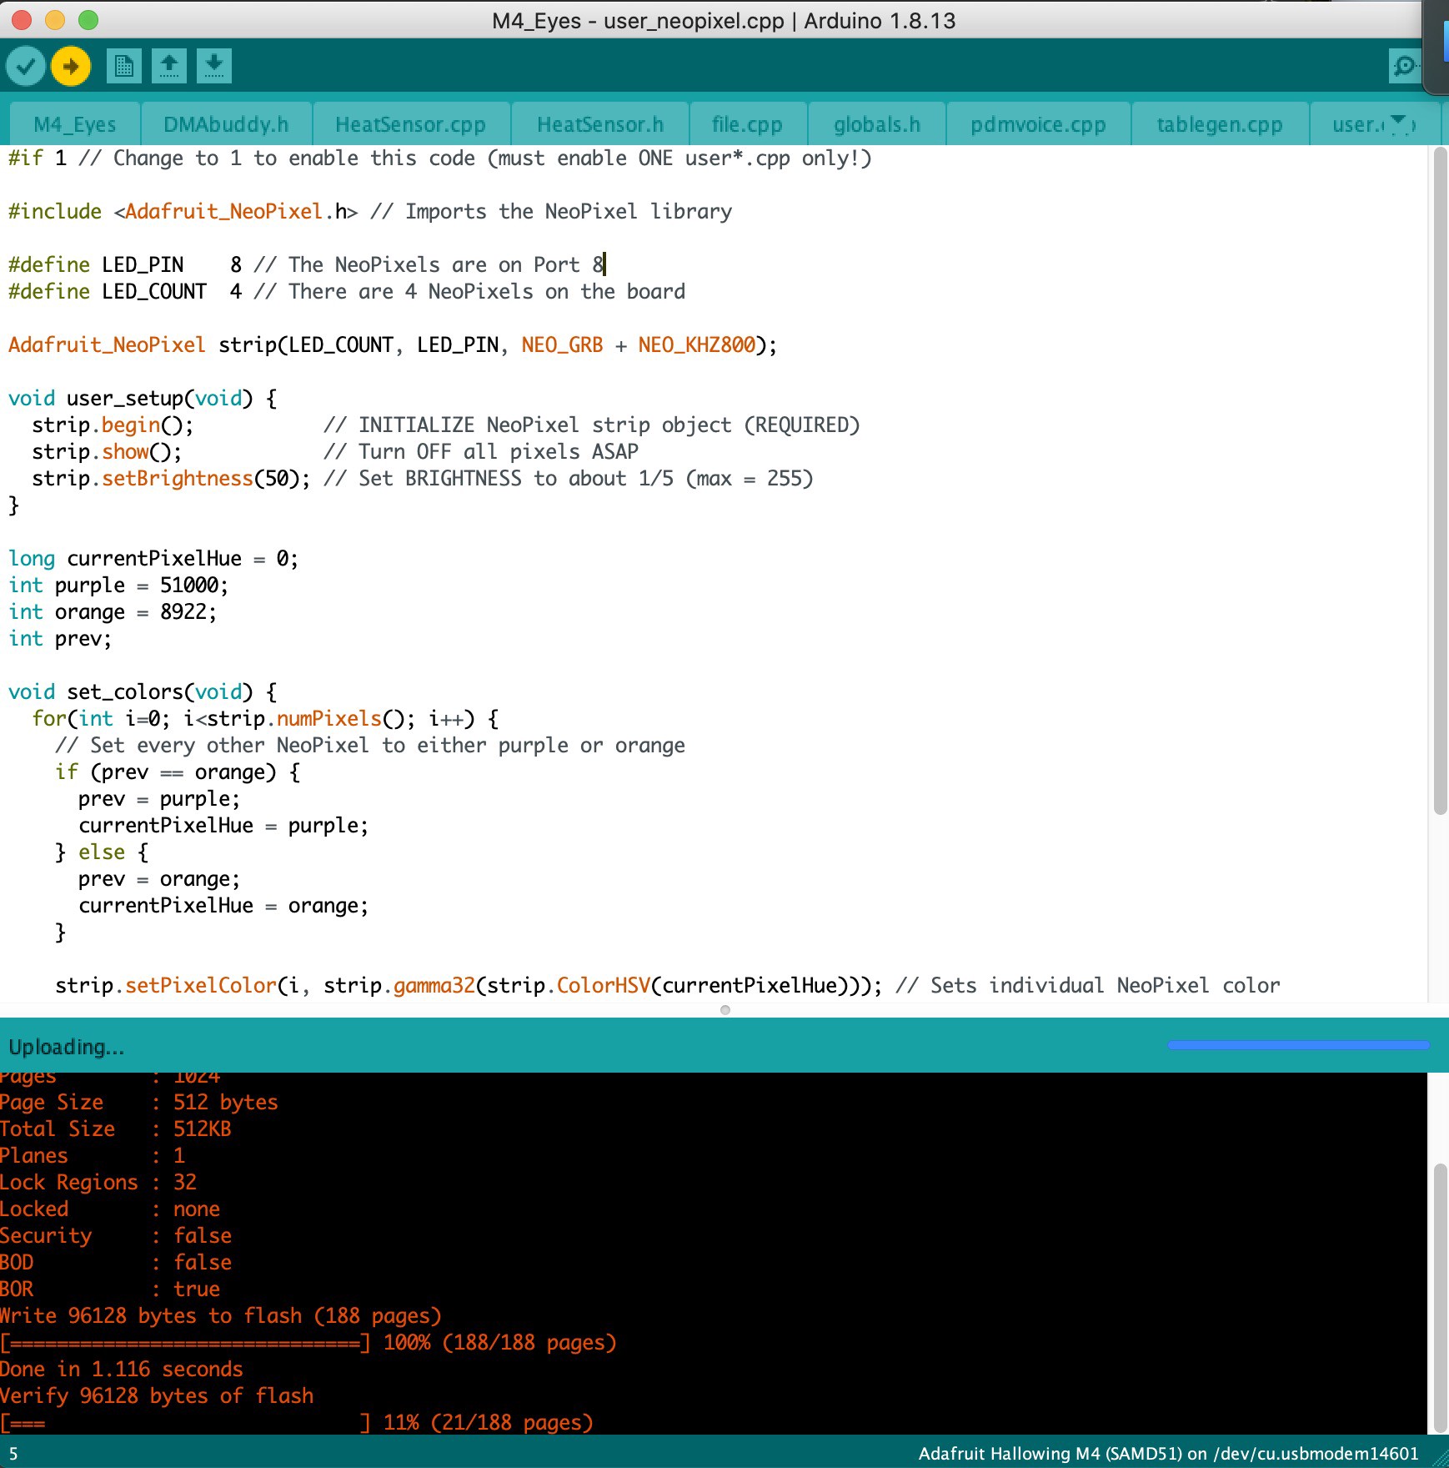Click the code editor vertical scrollbar
This screenshot has height=1468, width=1449.
[1440, 481]
